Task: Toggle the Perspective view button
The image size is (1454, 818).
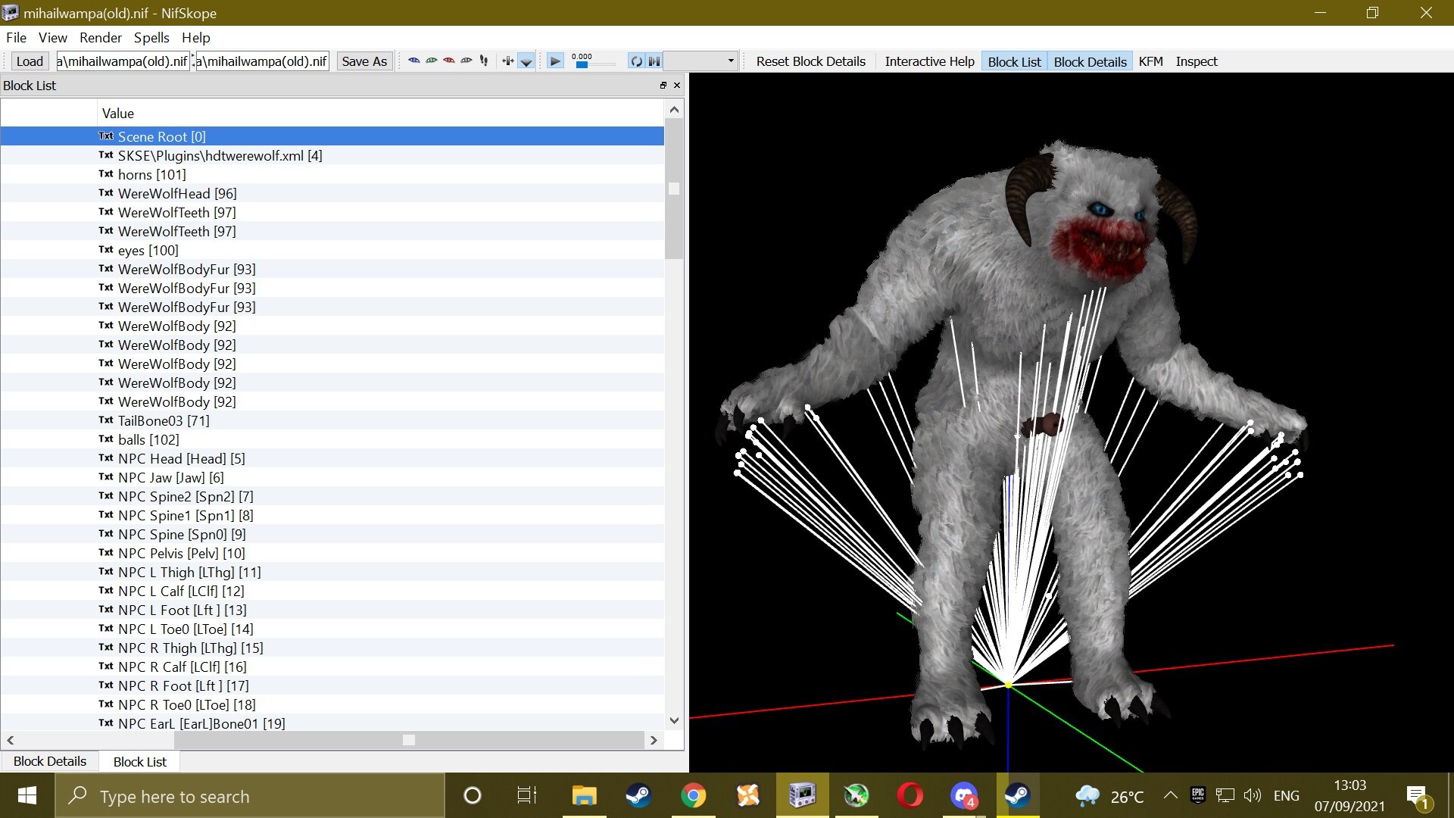Action: pyautogui.click(x=526, y=61)
